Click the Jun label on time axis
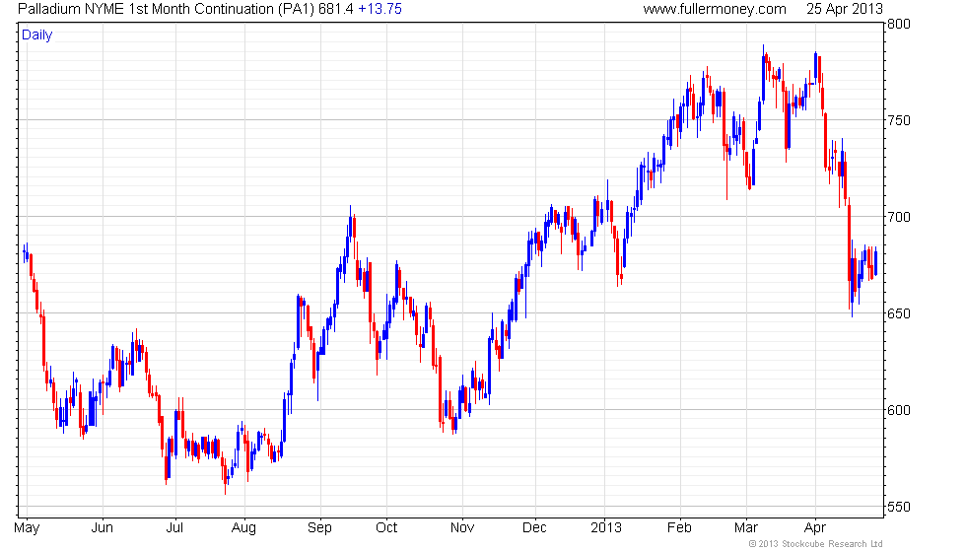Viewport: 966px width, 552px height. (x=103, y=528)
